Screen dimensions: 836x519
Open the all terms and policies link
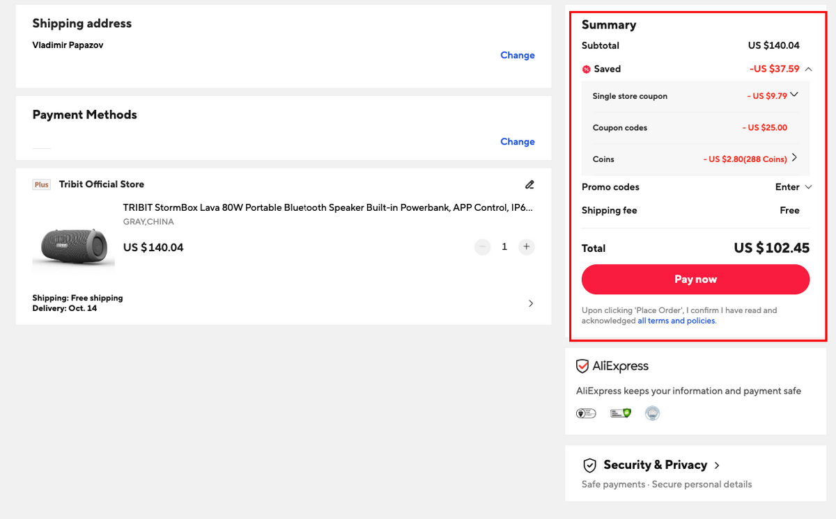(676, 321)
